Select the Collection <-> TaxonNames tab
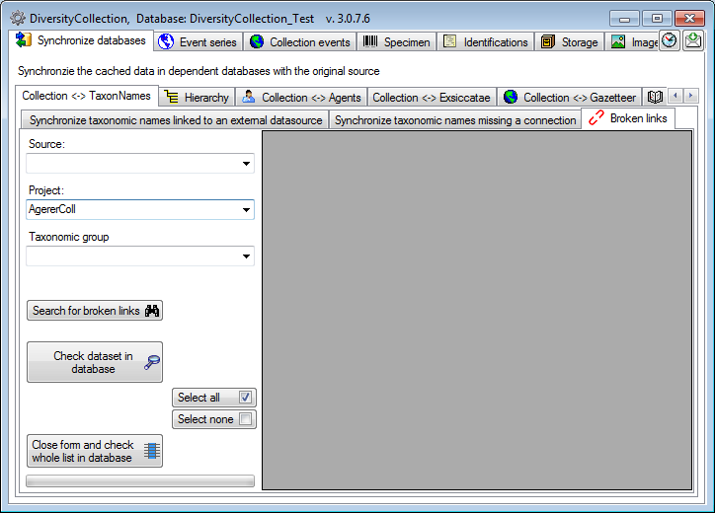 pyautogui.click(x=87, y=96)
